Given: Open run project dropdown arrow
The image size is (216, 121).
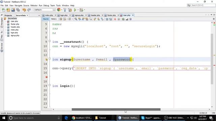Looking at the screenshot, I should tap(78, 10).
